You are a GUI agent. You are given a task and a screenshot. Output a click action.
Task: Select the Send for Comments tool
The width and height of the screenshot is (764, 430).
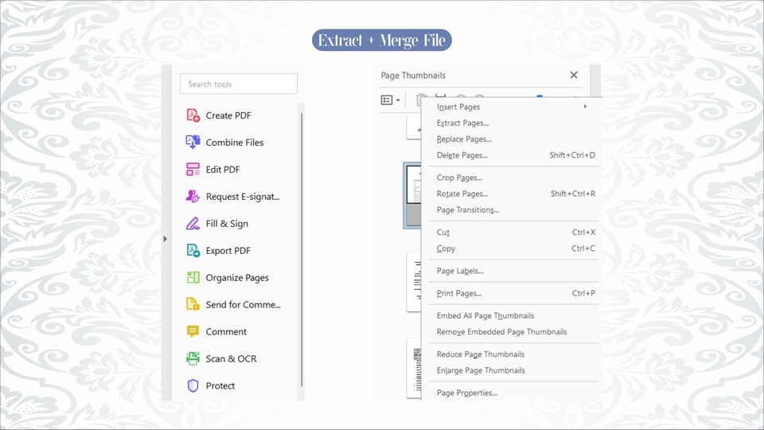click(x=233, y=305)
